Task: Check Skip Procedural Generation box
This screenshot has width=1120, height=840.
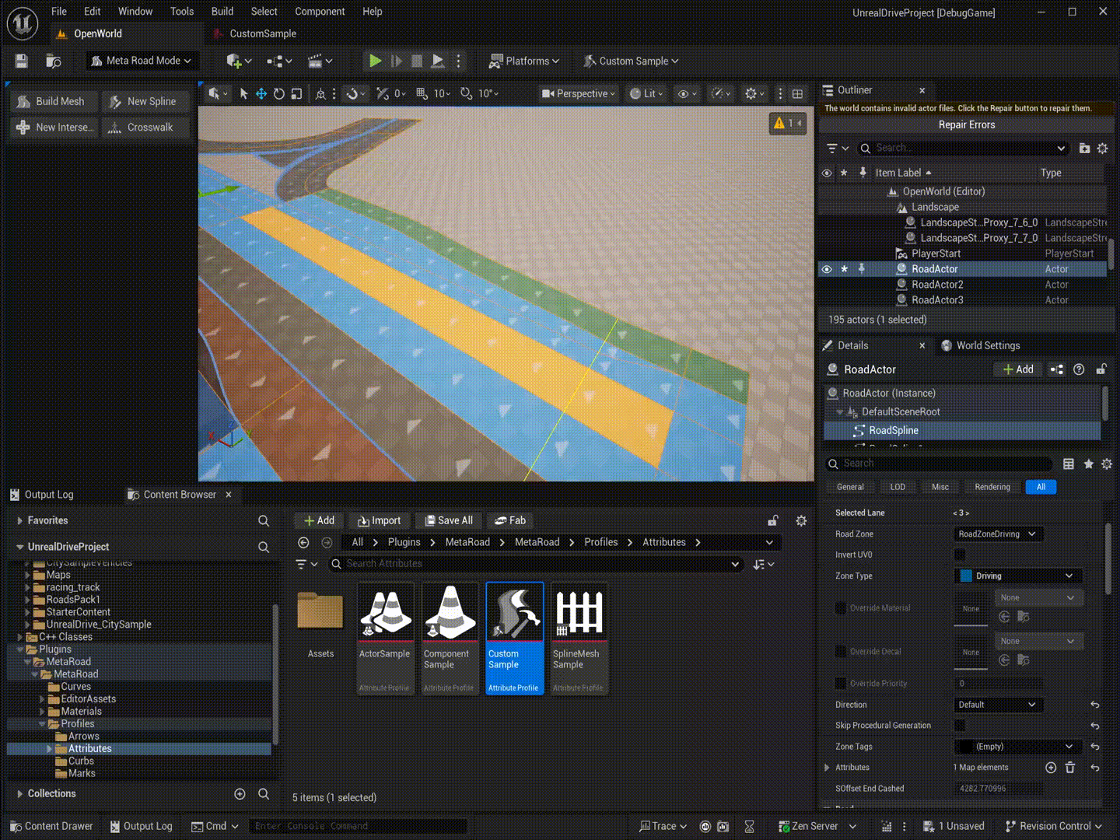Action: [x=960, y=725]
